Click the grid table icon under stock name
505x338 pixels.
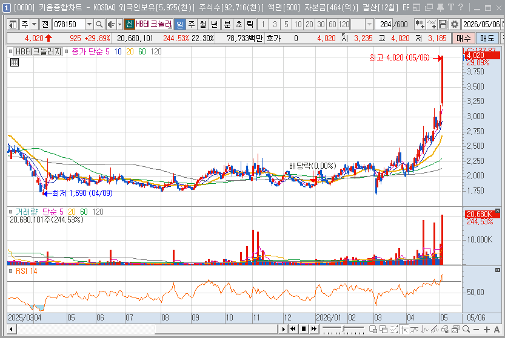15,62
